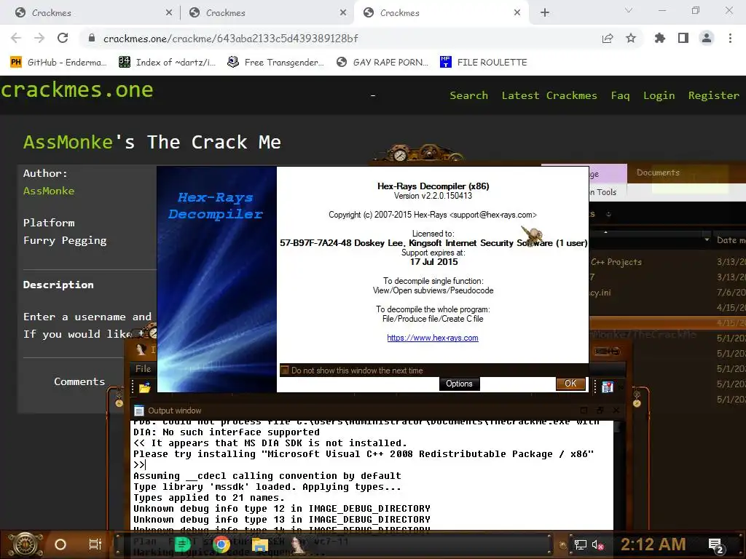Open the 2:12 AM clock
Viewport: 746px width, 559px height.
pos(653,544)
